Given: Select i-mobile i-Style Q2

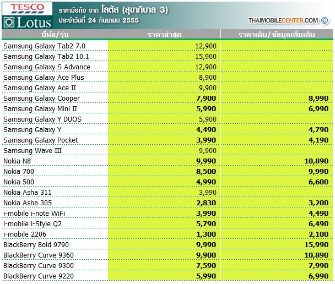Looking at the screenshot, I should coord(33,224).
